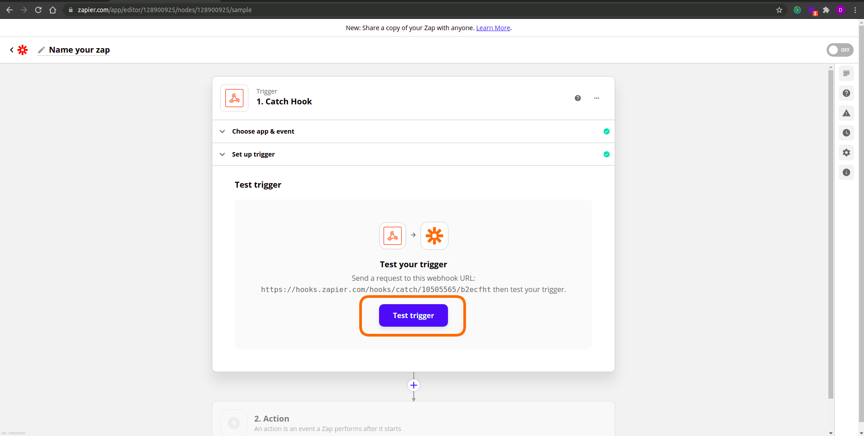Open the outline icon in the right sidebar
Screen dimensions: 864x436
(846, 73)
